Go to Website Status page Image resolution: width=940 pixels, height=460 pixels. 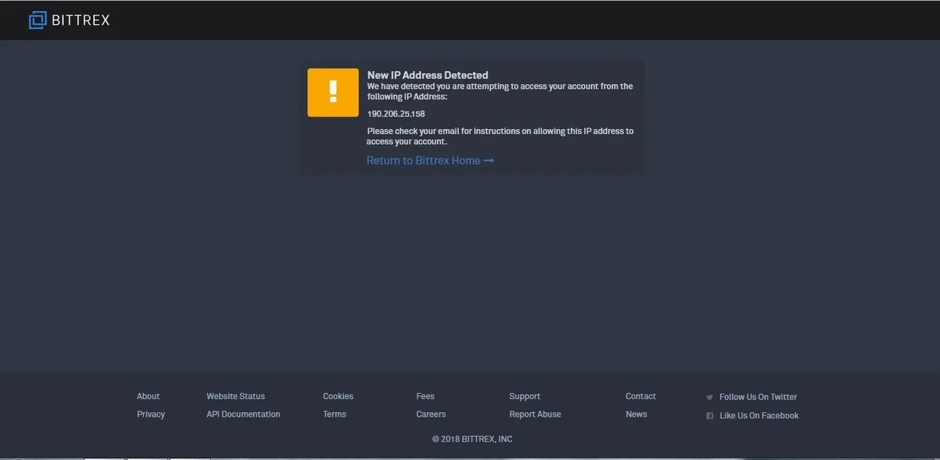(x=236, y=396)
